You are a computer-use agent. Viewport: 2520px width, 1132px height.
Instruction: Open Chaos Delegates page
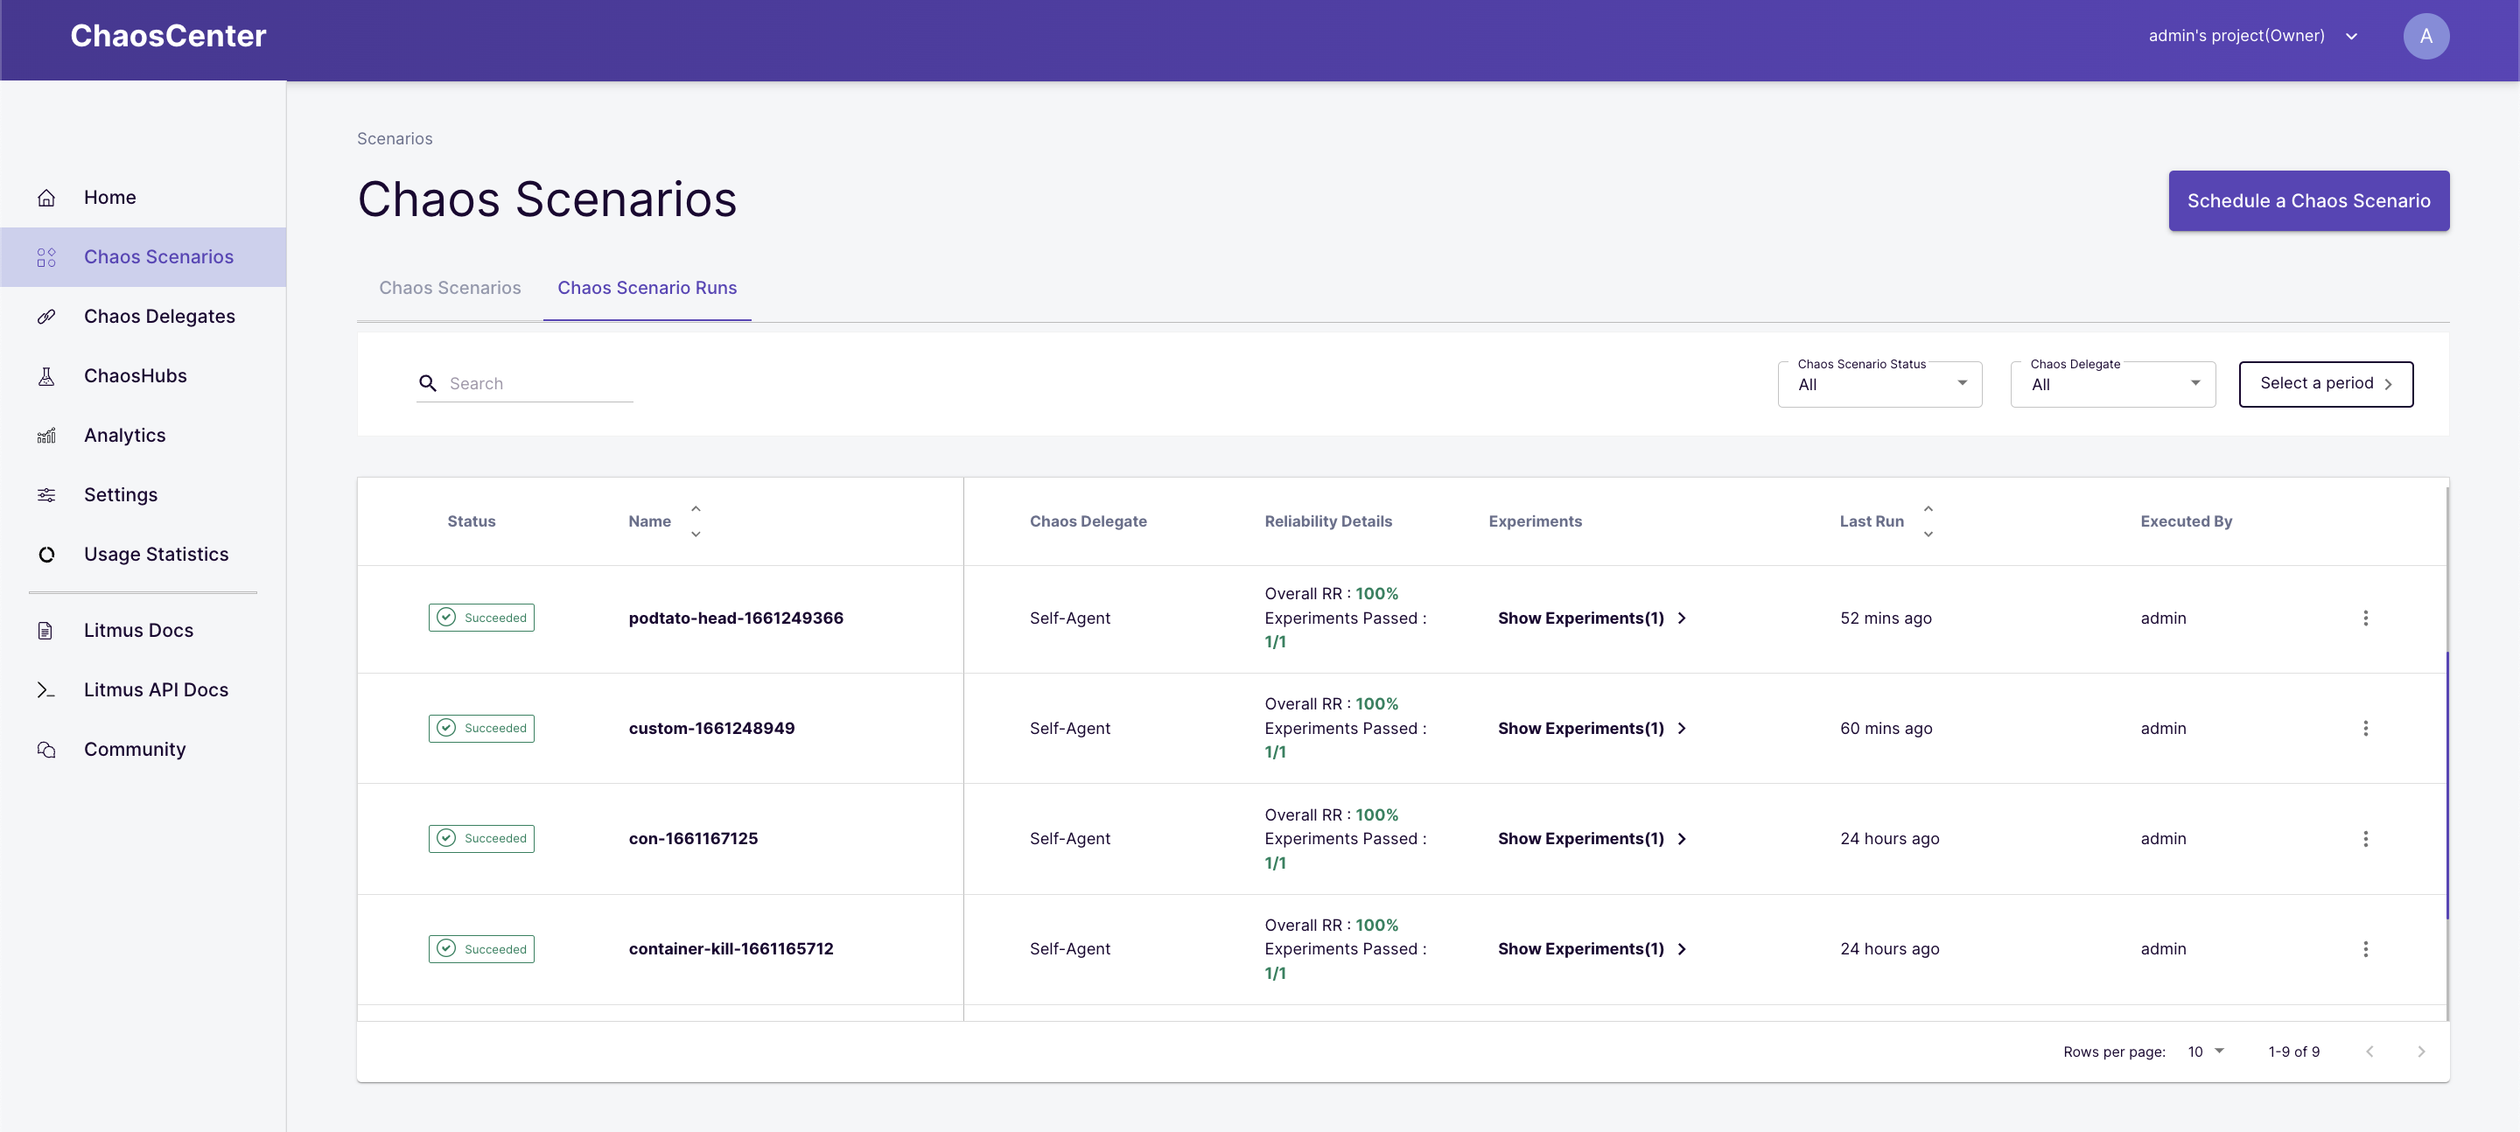pyautogui.click(x=143, y=317)
